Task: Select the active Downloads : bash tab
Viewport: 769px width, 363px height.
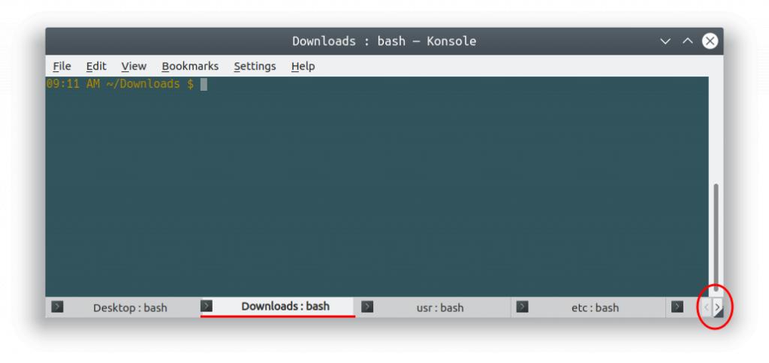Action: click(285, 306)
